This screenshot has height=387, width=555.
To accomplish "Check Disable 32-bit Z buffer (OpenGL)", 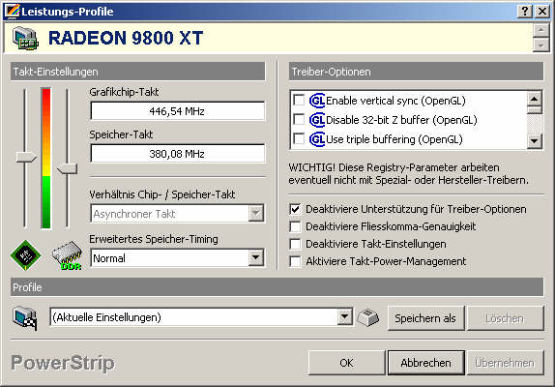I will (299, 120).
